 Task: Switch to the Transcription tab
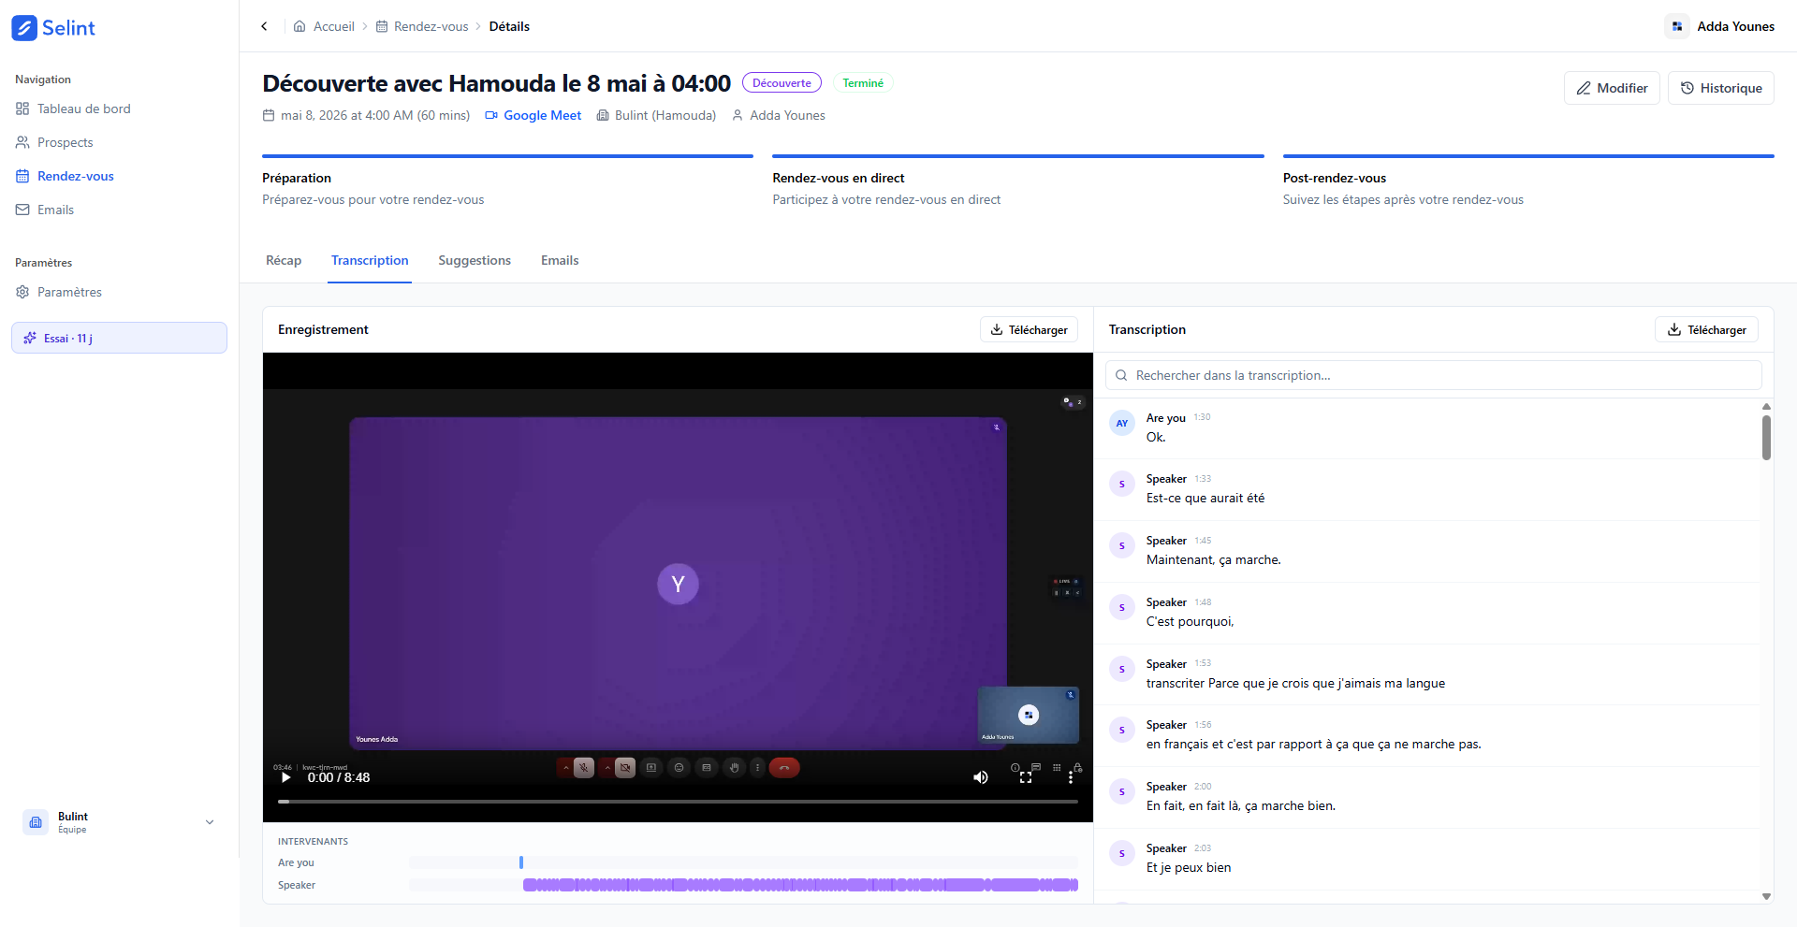pyautogui.click(x=370, y=260)
